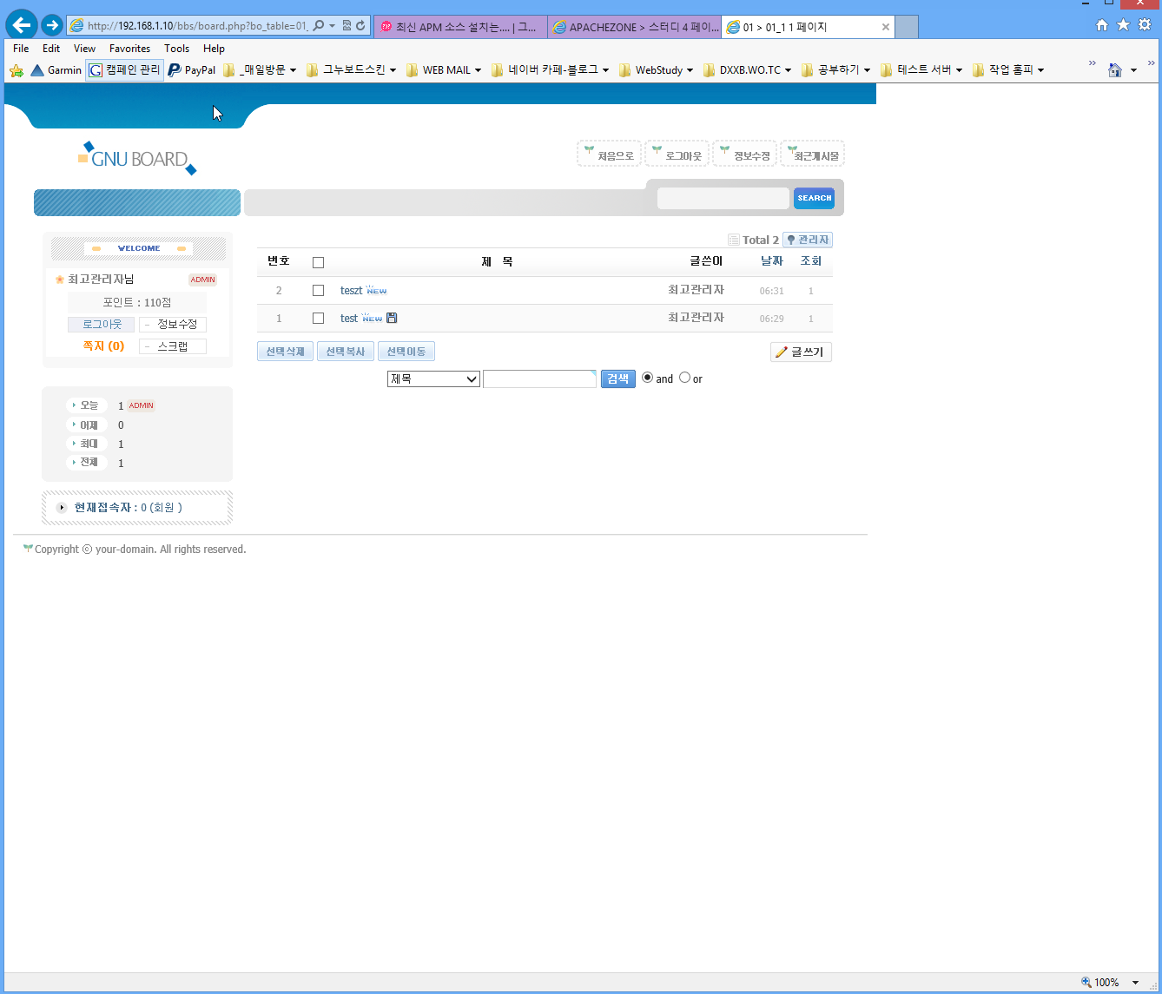This screenshot has height=994, width=1162.
Task: Click the top search input field beside SEARCH
Action: pyautogui.click(x=723, y=198)
